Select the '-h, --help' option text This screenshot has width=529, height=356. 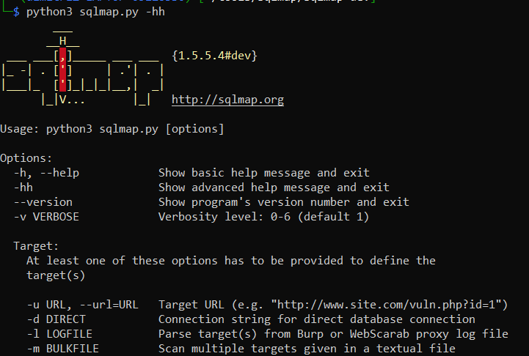click(x=46, y=173)
